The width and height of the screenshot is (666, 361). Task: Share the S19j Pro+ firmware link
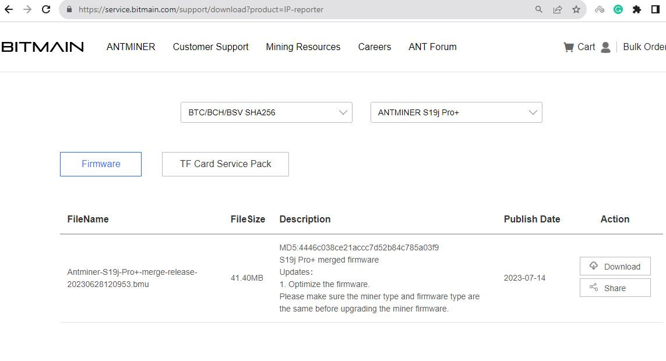(615, 288)
